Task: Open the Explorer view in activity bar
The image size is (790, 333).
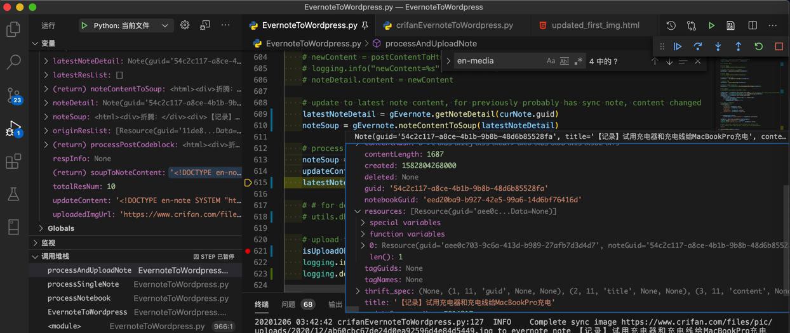Action: click(13, 29)
